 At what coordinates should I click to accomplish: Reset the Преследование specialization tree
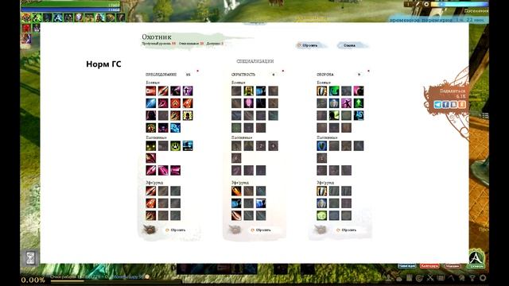point(176,230)
